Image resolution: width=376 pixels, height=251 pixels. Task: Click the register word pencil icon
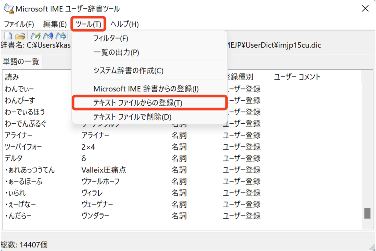pos(36,36)
